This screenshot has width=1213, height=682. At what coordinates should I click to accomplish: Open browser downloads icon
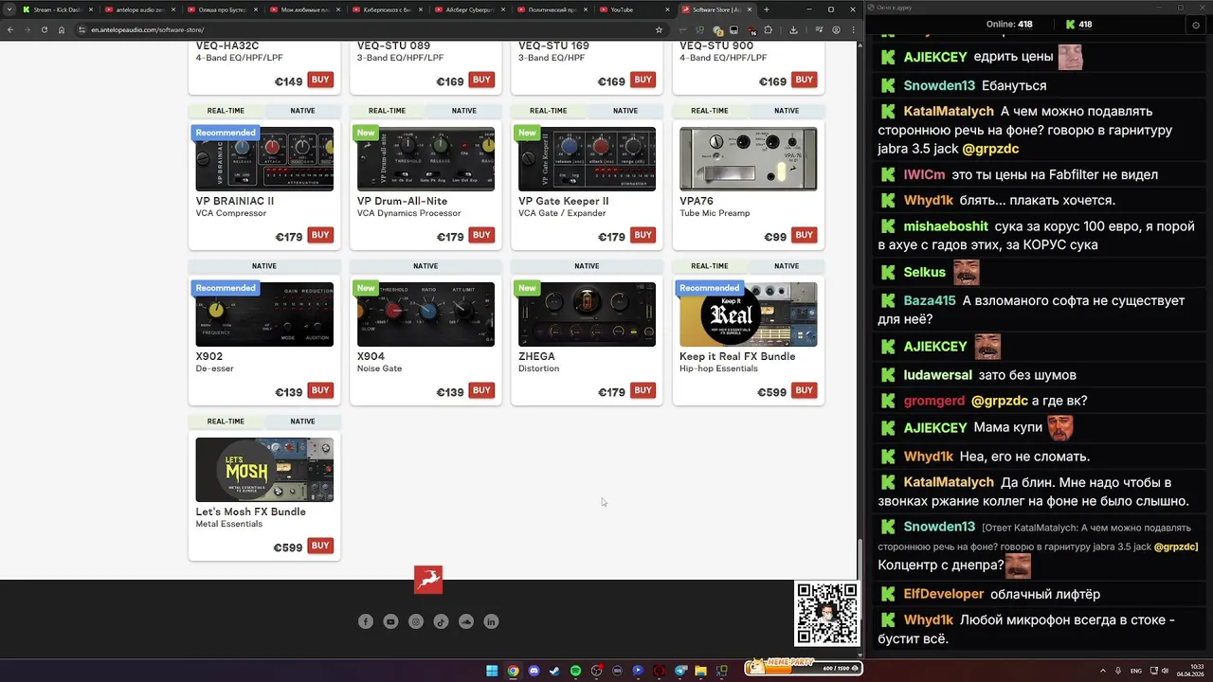coord(793,29)
